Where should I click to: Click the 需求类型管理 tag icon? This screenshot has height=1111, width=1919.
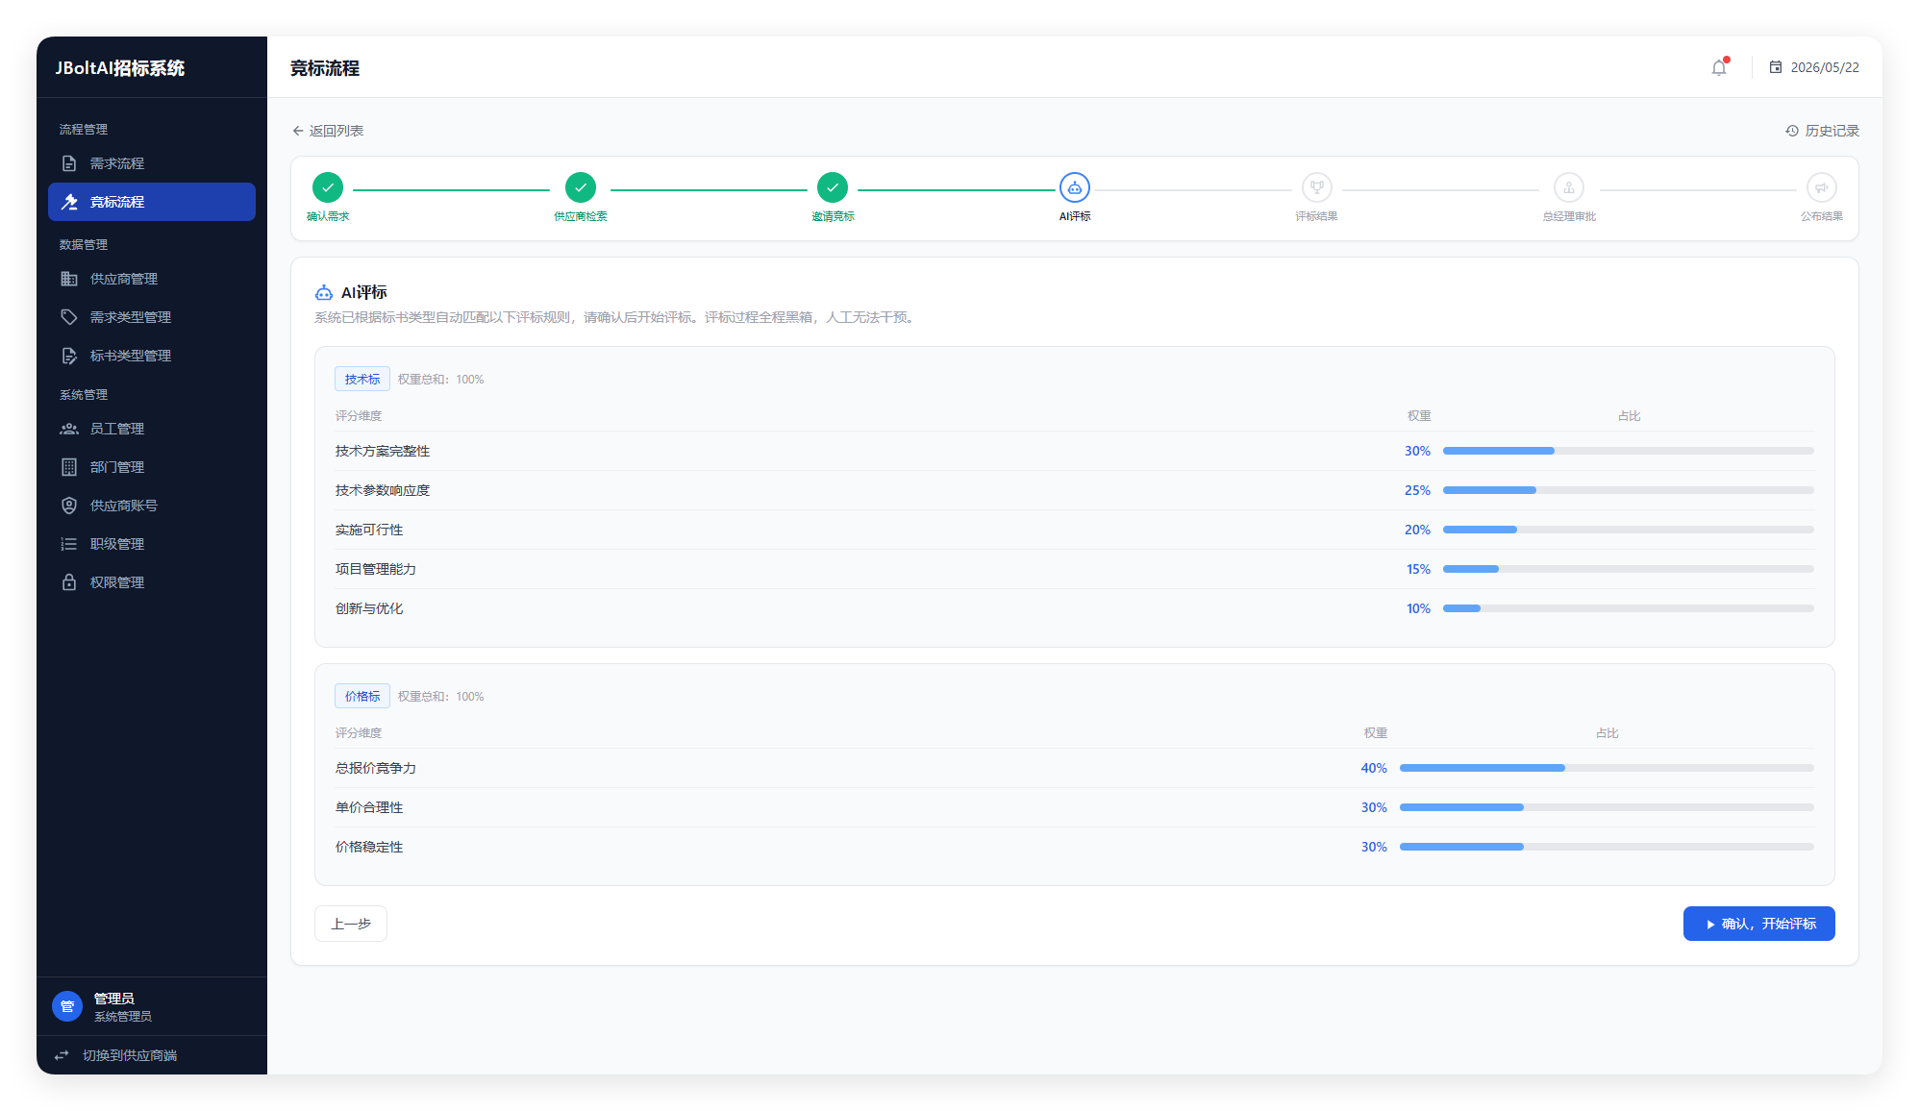click(x=69, y=317)
